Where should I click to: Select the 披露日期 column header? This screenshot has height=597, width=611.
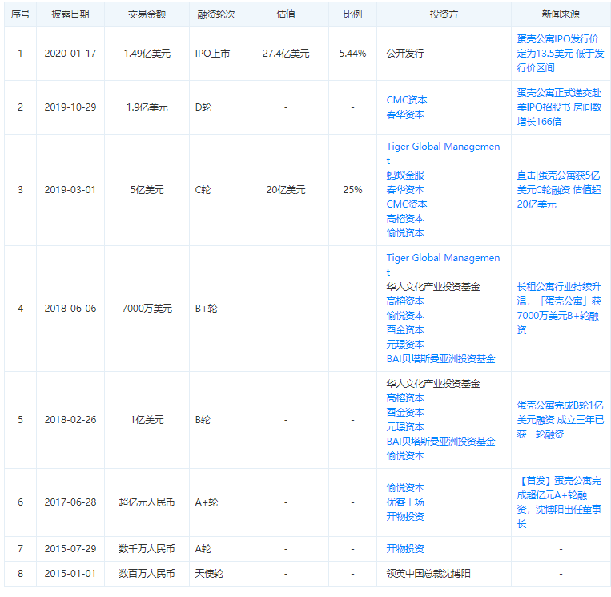(70, 14)
